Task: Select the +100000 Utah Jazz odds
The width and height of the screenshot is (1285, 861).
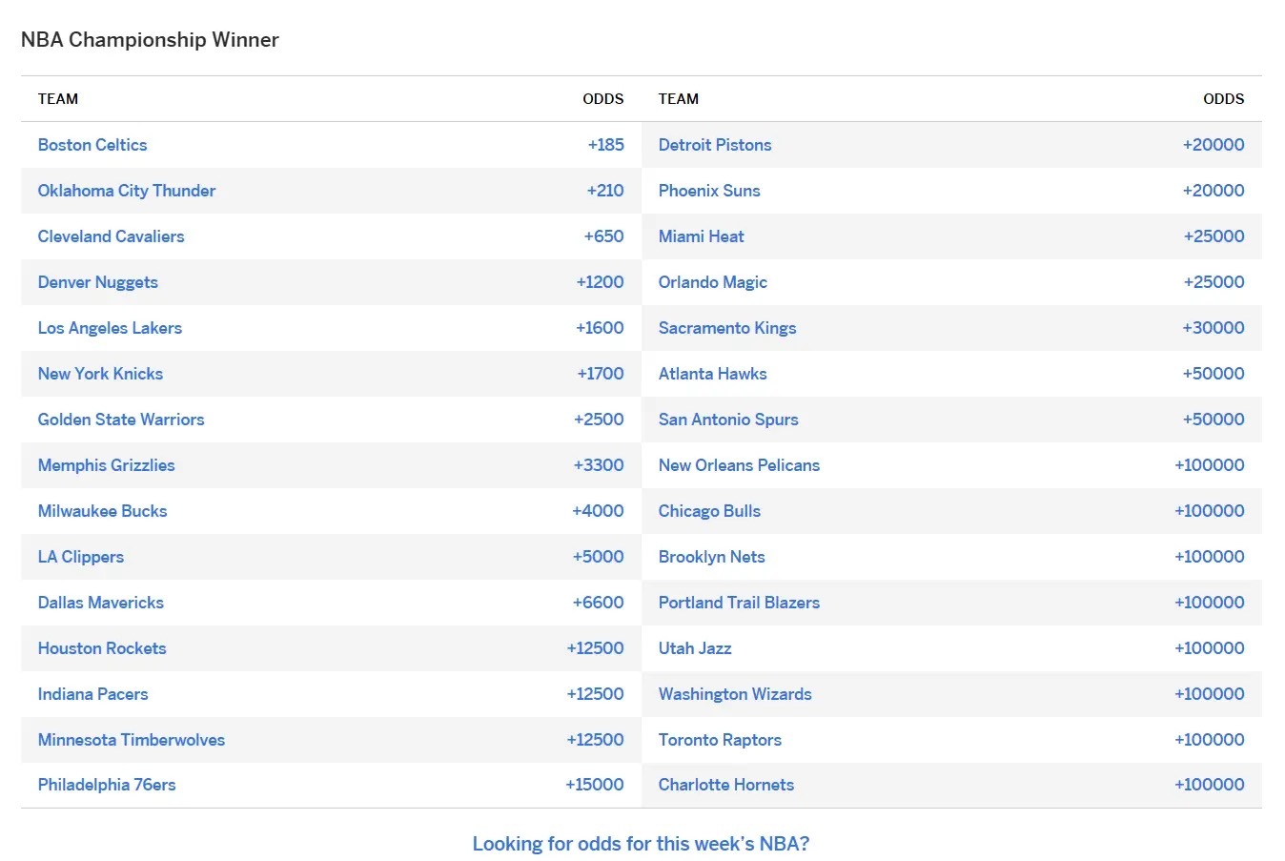Action: (1210, 648)
